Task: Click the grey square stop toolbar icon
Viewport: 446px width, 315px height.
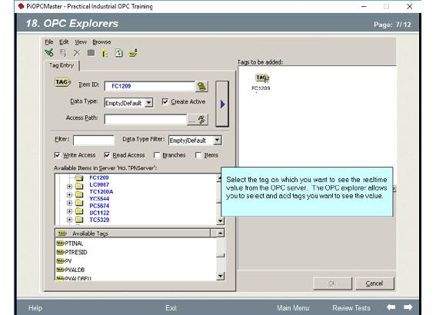Action: tap(91, 53)
